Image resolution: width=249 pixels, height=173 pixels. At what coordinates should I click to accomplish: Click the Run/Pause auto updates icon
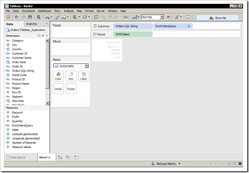(x=75, y=17)
